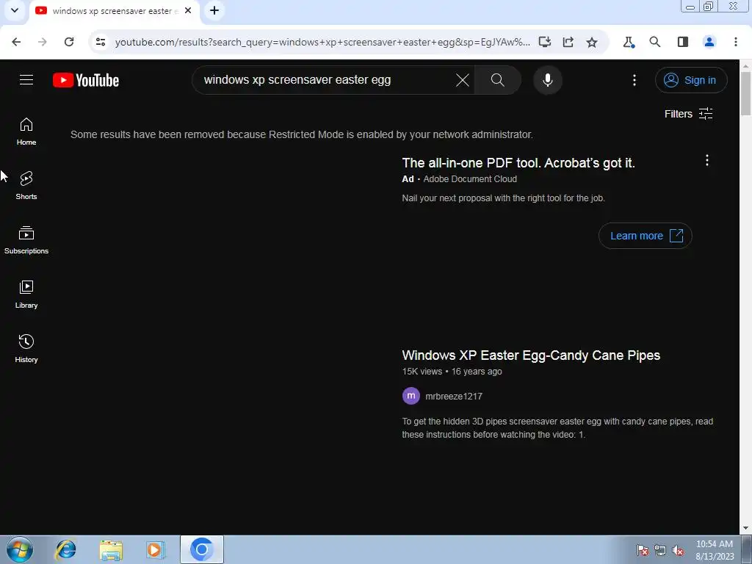Open Chrome Labs flask icon
Image resolution: width=752 pixels, height=564 pixels.
tap(629, 42)
